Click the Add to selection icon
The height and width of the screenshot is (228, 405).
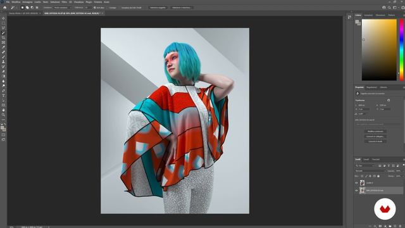[27, 8]
